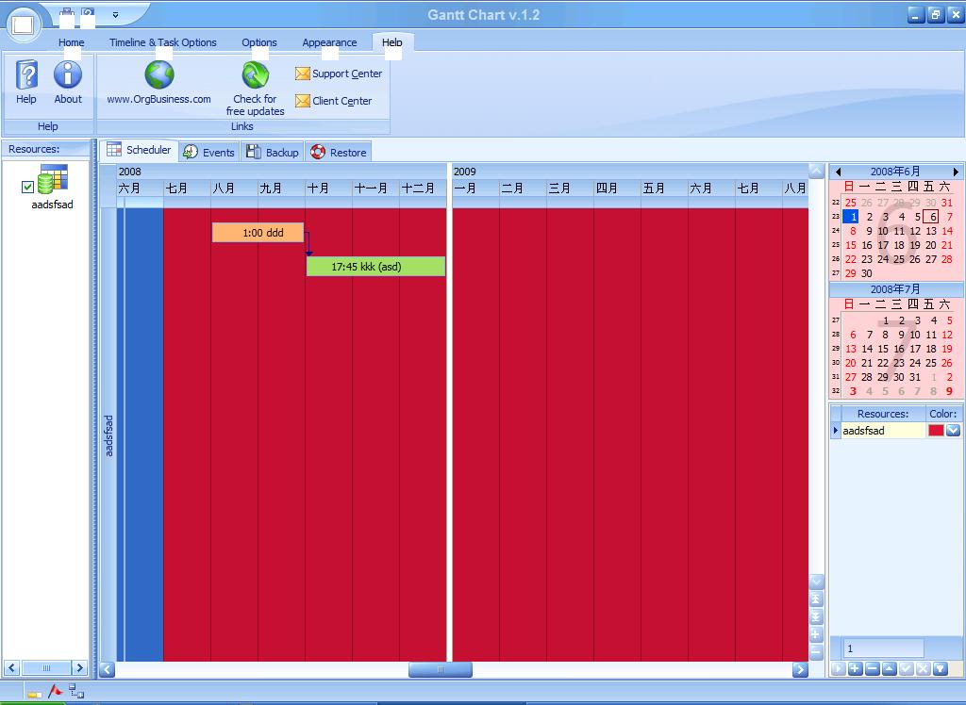Go to next month in calendar

click(955, 172)
